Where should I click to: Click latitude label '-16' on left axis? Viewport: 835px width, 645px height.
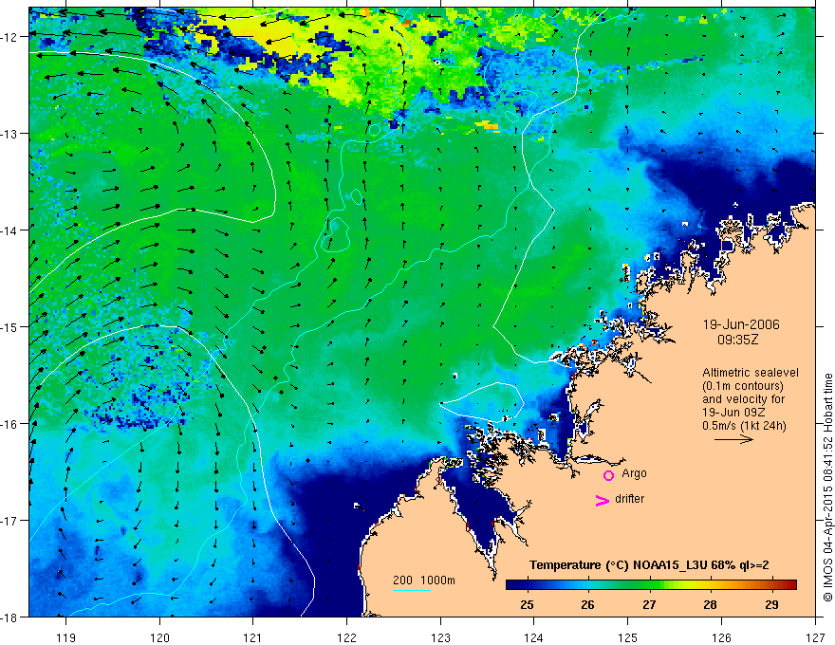click(x=10, y=424)
